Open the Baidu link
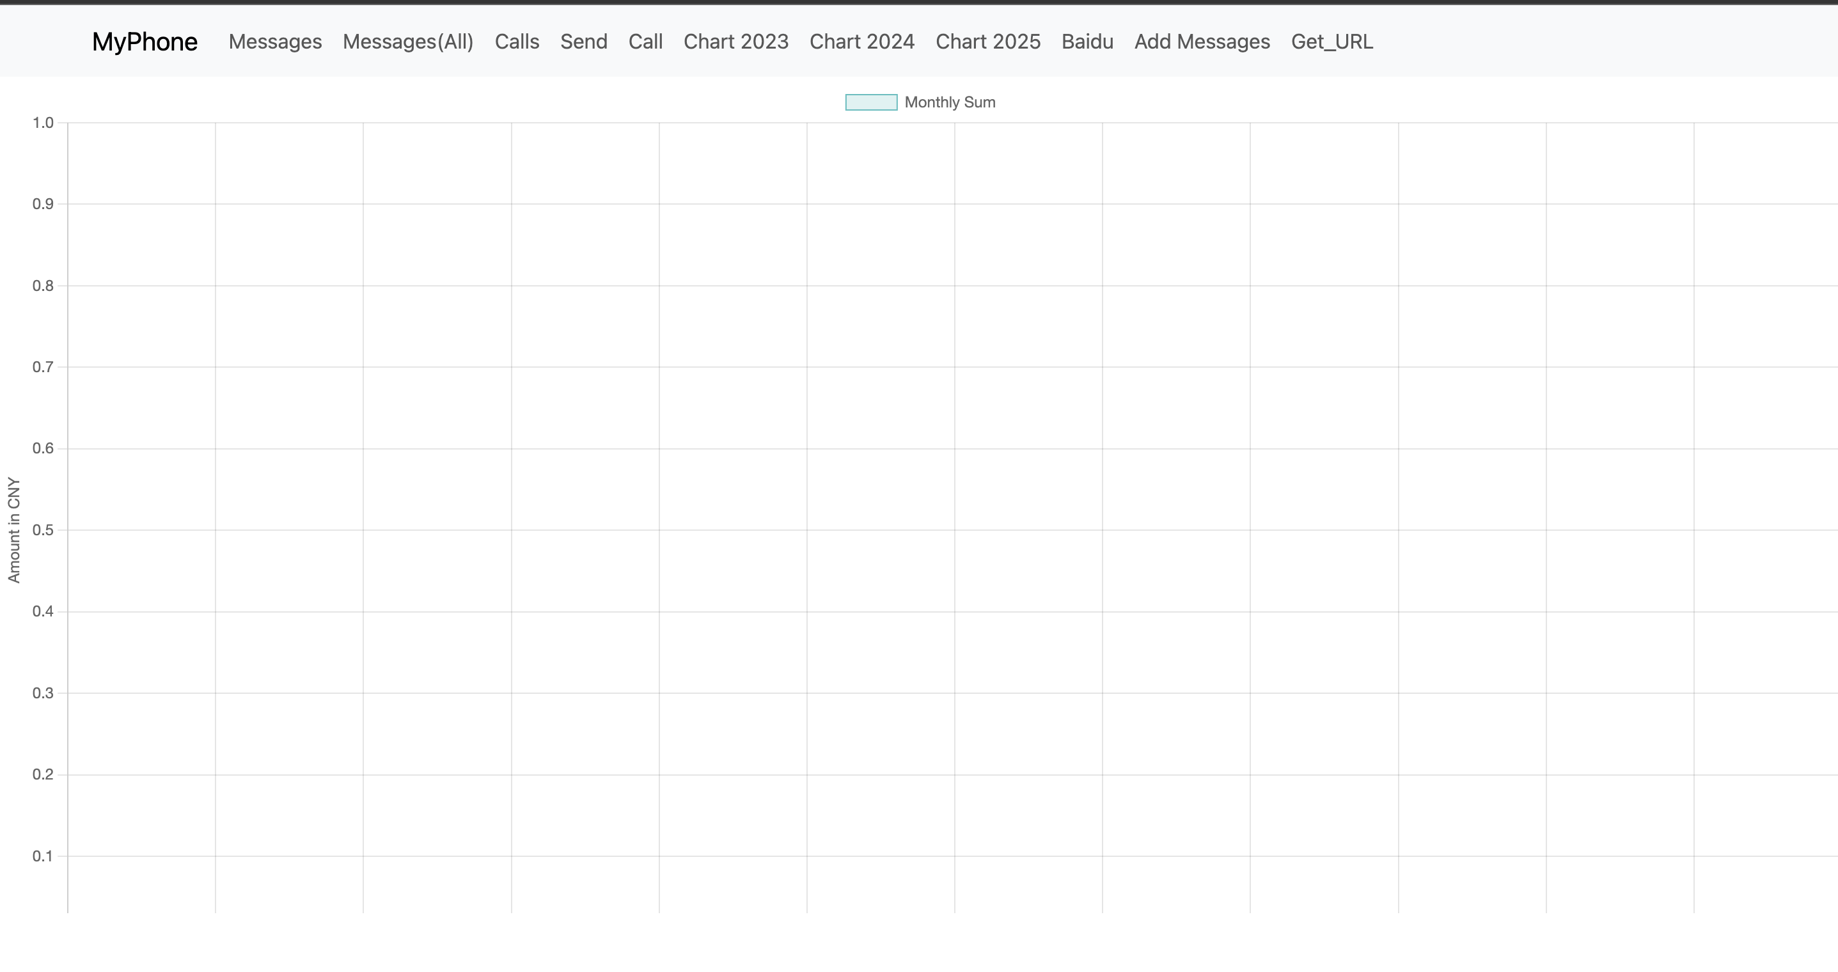This screenshot has width=1838, height=972. [x=1087, y=42]
